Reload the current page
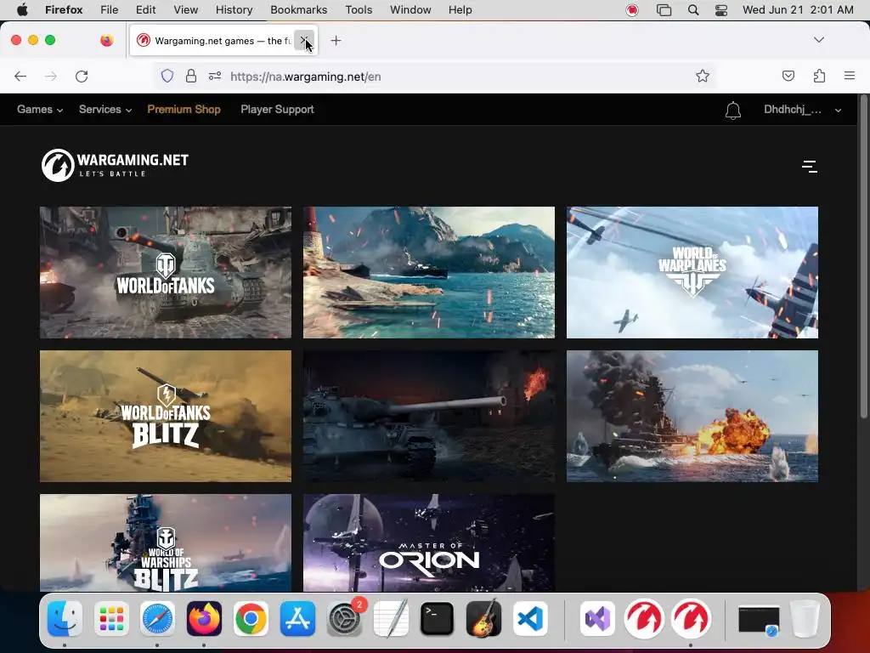This screenshot has height=653, width=870. (x=82, y=76)
